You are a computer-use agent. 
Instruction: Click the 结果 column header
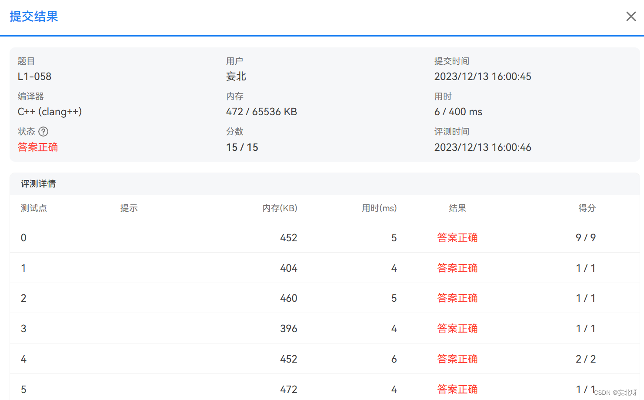(x=457, y=208)
